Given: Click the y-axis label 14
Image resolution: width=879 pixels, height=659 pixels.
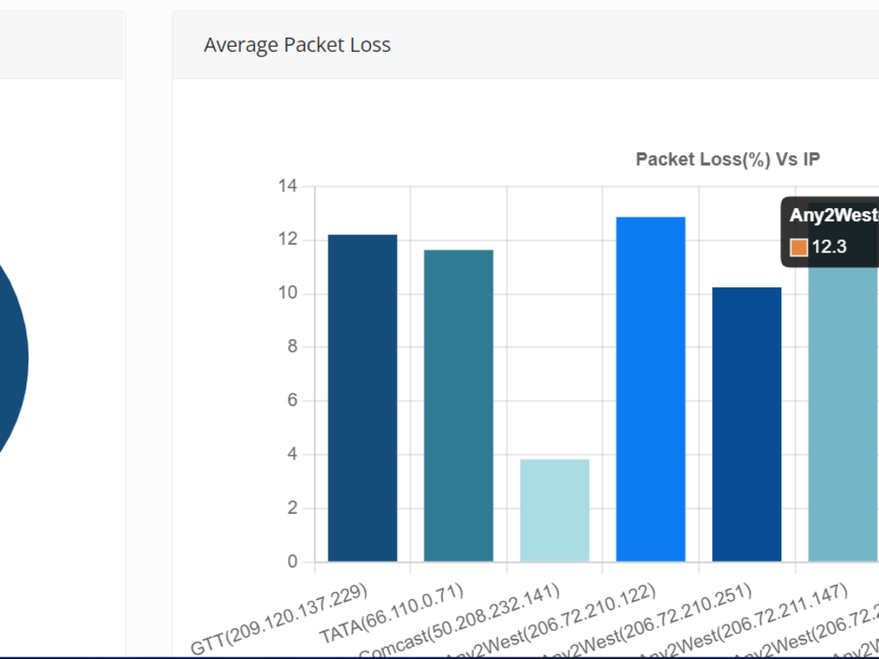Looking at the screenshot, I should click(288, 186).
